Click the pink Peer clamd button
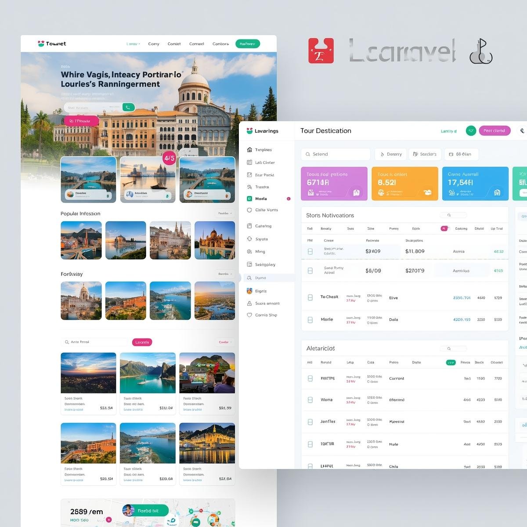 tap(494, 131)
